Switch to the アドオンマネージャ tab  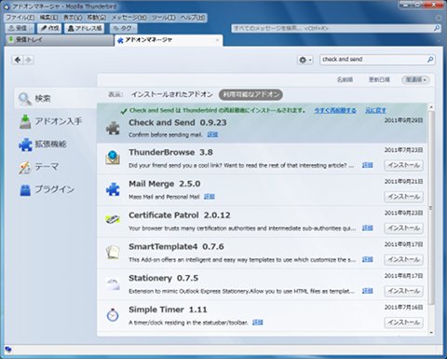tap(168, 40)
